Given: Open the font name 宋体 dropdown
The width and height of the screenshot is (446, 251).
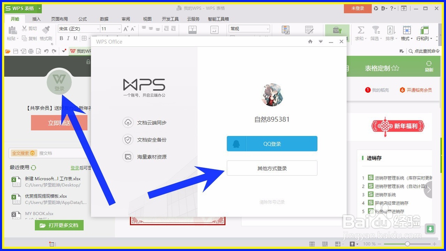Looking at the screenshot, I should point(98,29).
